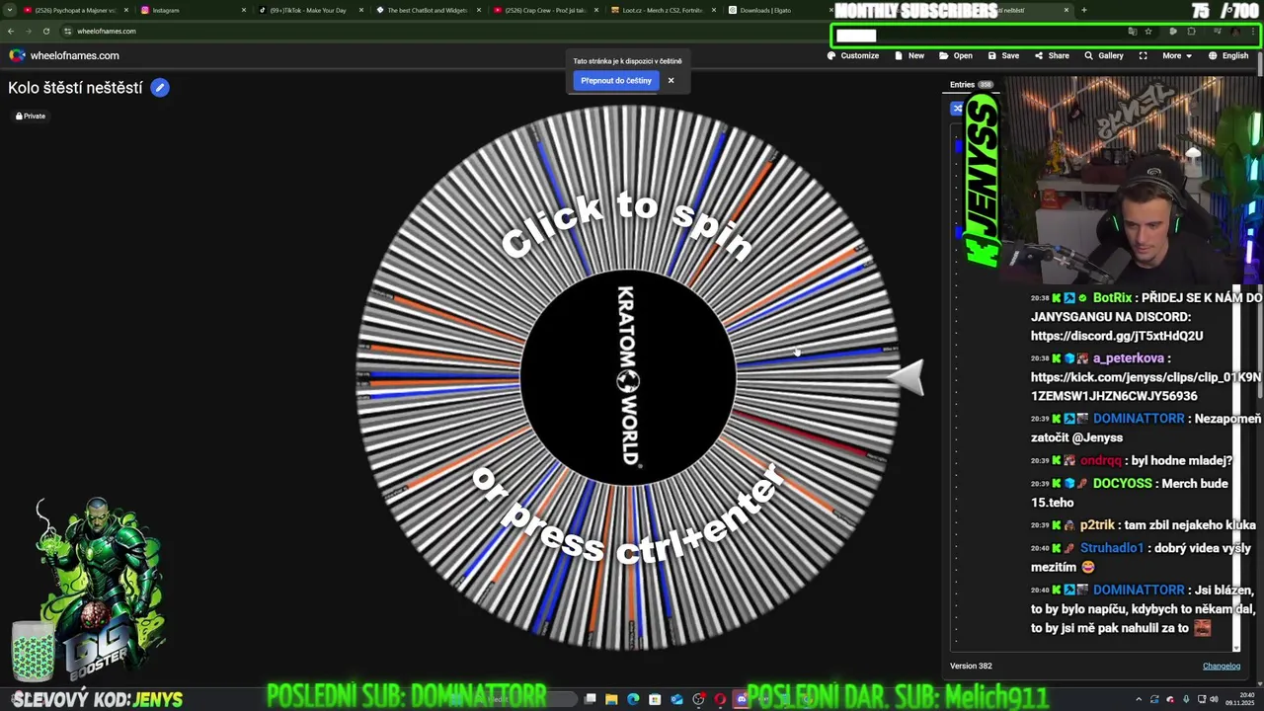Save the current wheel
Viewport: 1264px width, 711px height.
coord(1003,55)
